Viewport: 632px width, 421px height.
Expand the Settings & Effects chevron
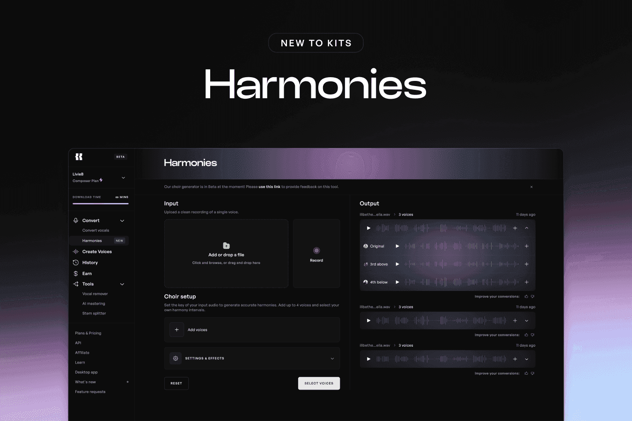pyautogui.click(x=332, y=359)
